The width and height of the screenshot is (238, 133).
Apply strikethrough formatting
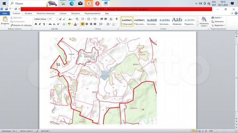point(50,24)
